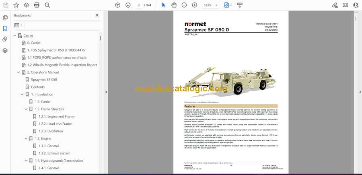
Task: Open bookmark 0. Carrier
Action: [x=34, y=43]
